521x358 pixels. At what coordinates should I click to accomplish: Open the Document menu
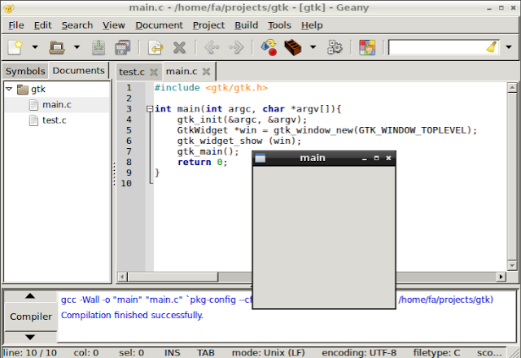(x=160, y=25)
